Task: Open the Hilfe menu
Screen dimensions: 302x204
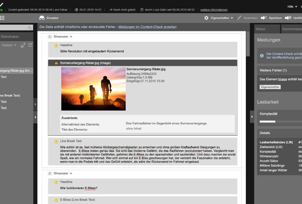Action: [291, 6]
